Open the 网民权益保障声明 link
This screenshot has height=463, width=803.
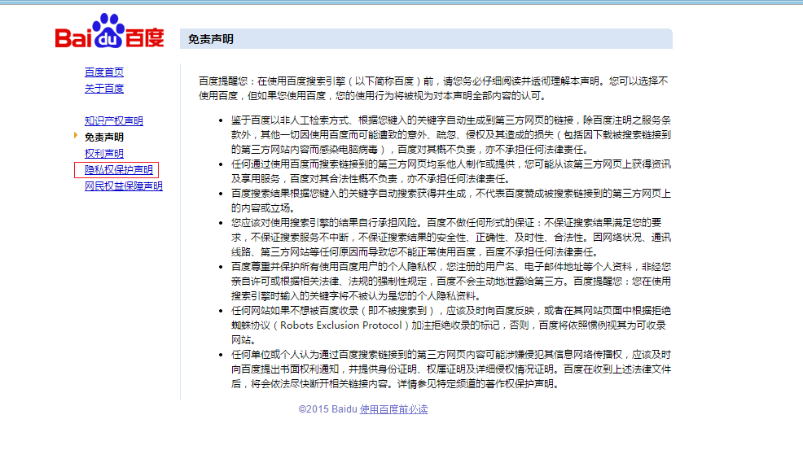tap(124, 186)
